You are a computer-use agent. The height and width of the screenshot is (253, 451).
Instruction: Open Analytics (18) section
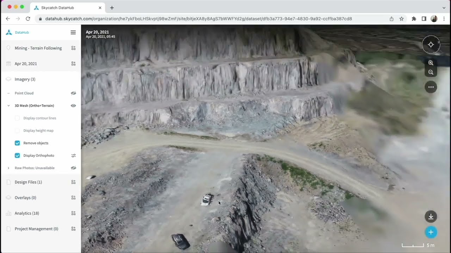coord(27,213)
